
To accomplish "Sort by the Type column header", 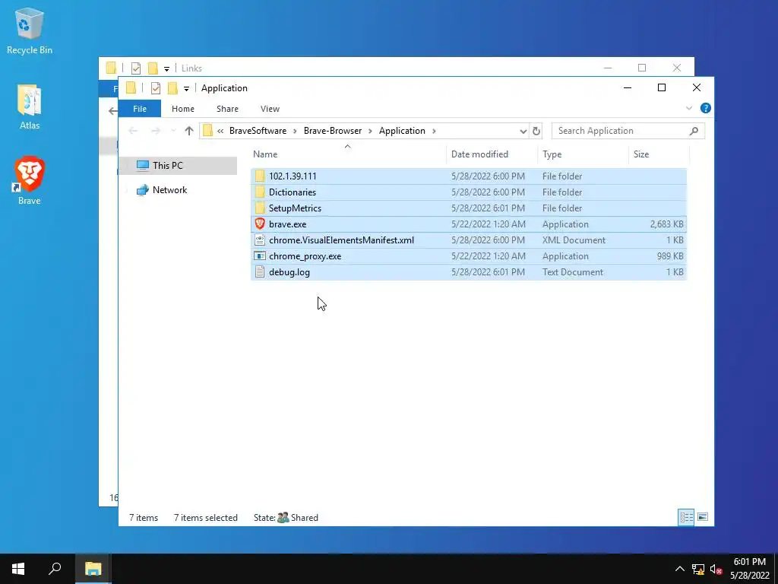I will click(583, 154).
